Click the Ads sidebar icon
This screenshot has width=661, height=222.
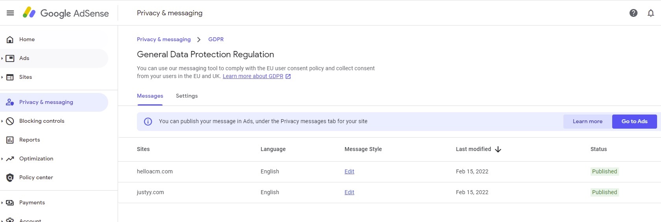[x=10, y=58]
